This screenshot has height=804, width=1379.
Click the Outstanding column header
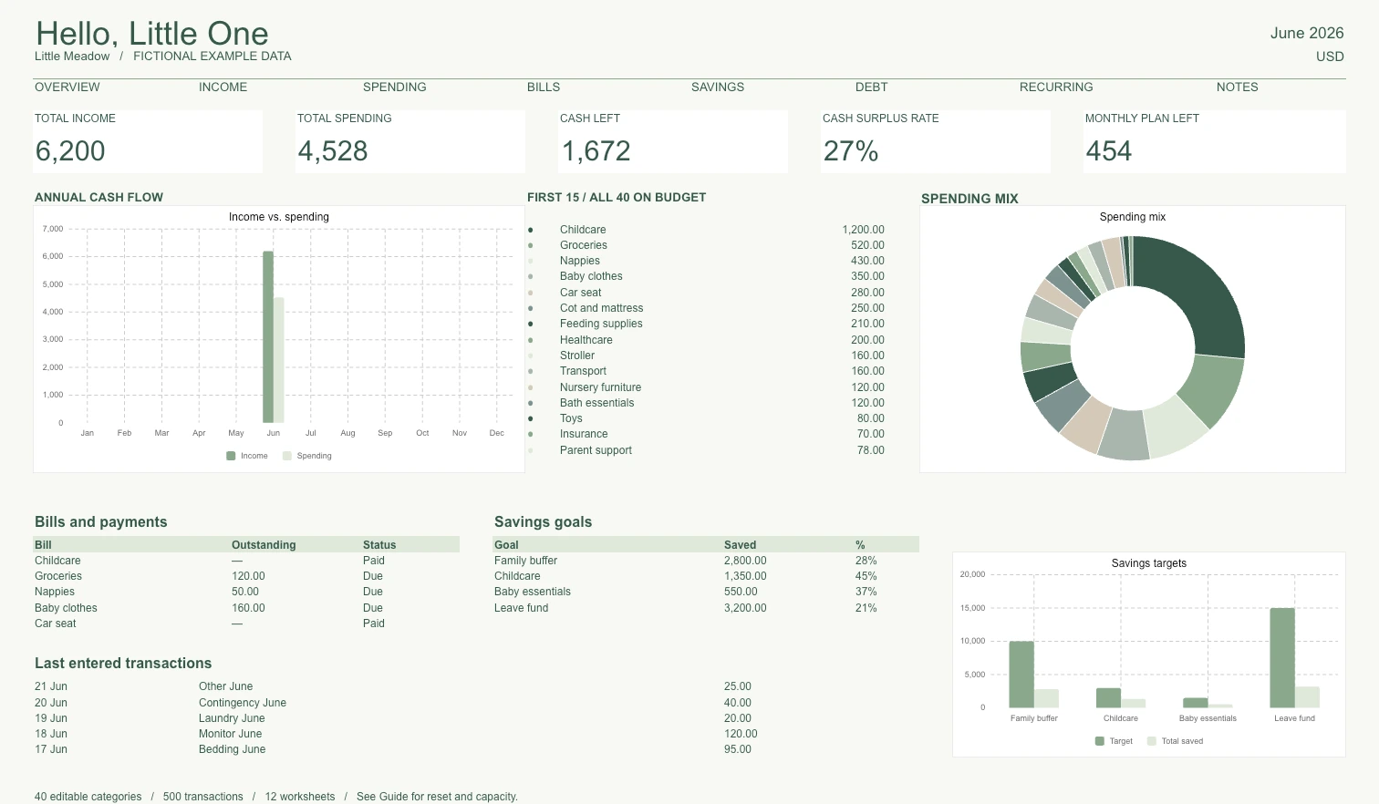(264, 545)
